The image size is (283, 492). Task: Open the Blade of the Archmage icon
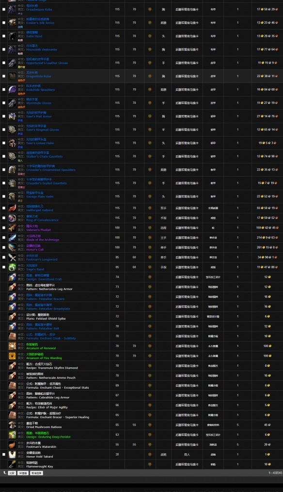coord(12,238)
